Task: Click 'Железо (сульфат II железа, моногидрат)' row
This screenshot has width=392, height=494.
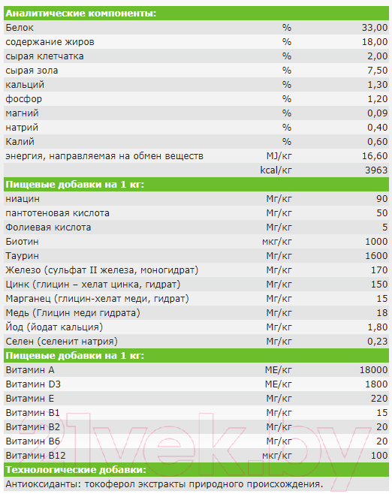Action: coord(196,270)
